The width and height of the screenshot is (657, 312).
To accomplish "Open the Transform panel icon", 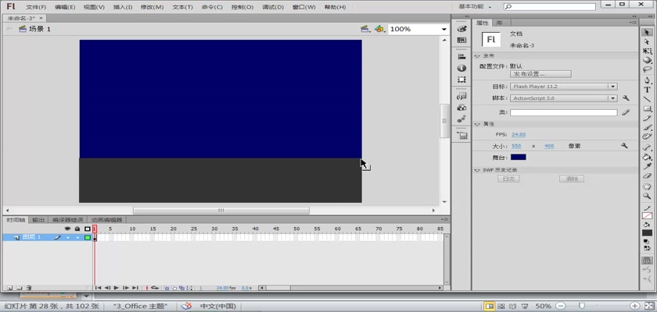I will tap(461, 80).
